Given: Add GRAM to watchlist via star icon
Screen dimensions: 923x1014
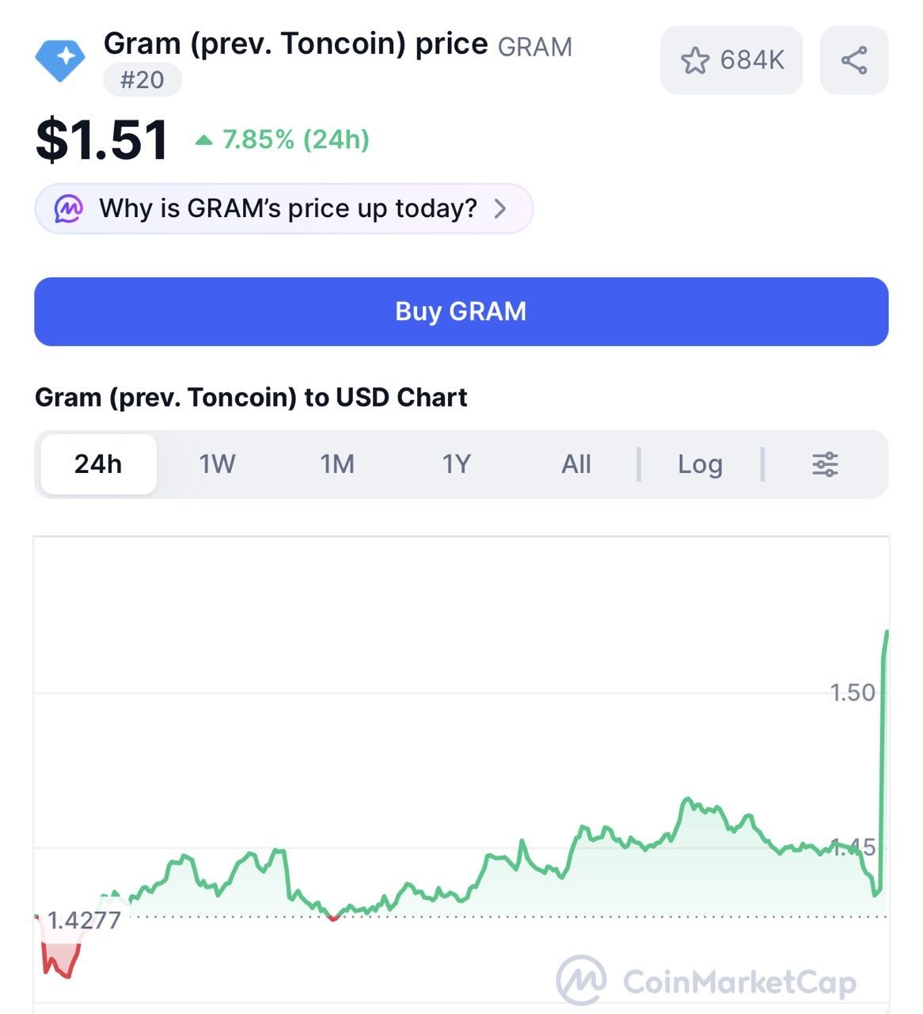Looking at the screenshot, I should click(x=695, y=60).
